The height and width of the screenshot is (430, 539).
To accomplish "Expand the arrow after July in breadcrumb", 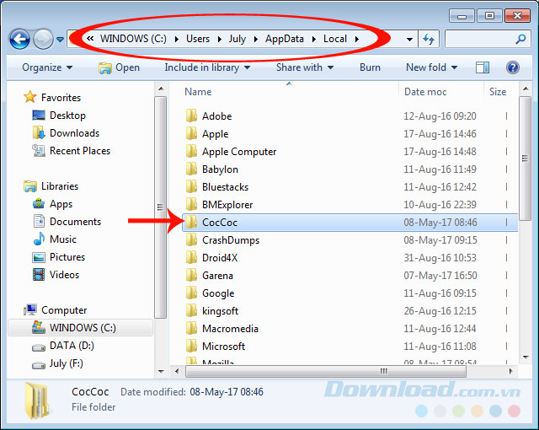I will [256, 40].
